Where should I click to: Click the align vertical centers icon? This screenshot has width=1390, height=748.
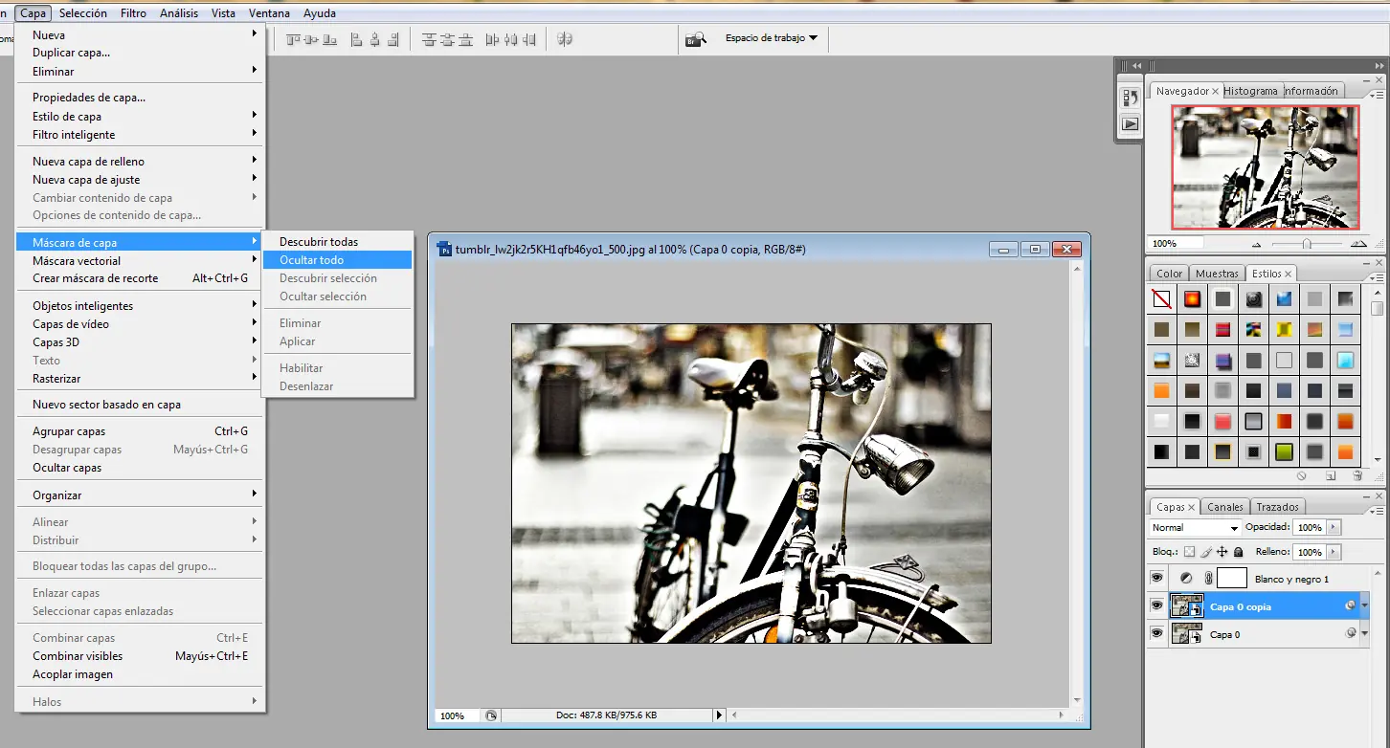pos(311,39)
